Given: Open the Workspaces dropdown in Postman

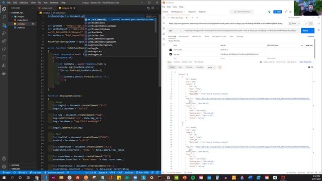Looking at the screenshot, I should coord(178,12).
